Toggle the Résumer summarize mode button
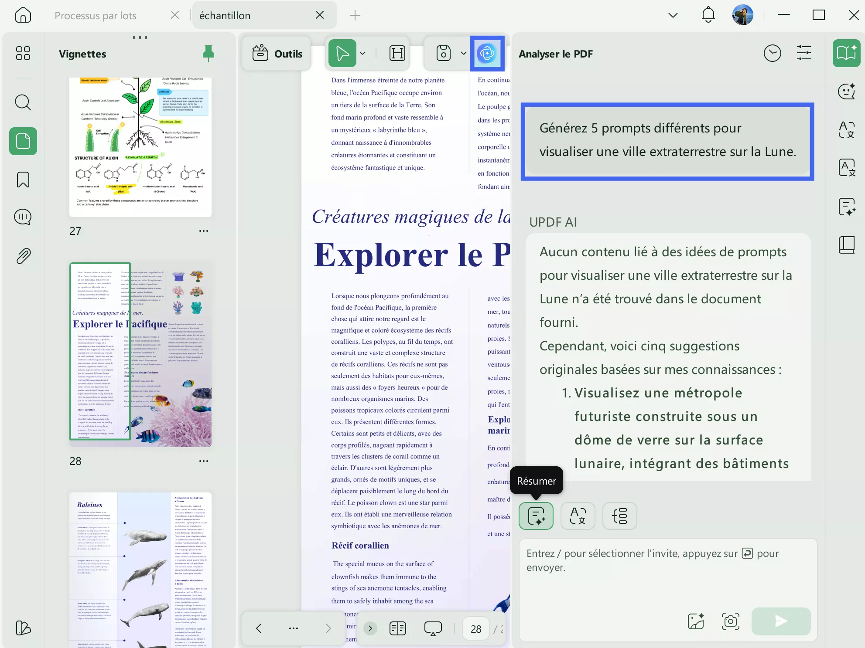The width and height of the screenshot is (865, 648). pos(536,516)
